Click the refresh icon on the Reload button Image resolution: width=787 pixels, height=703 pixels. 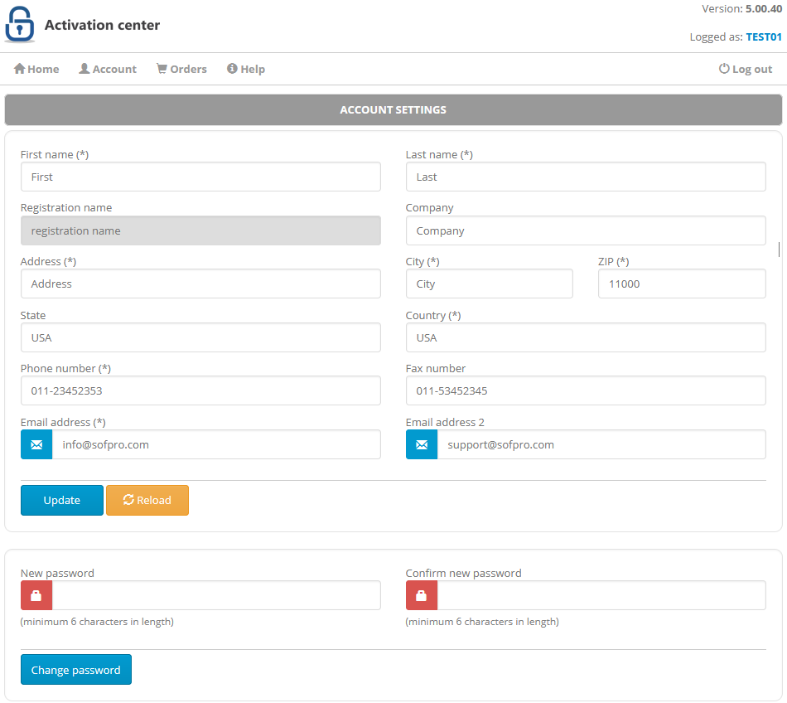[x=128, y=500]
